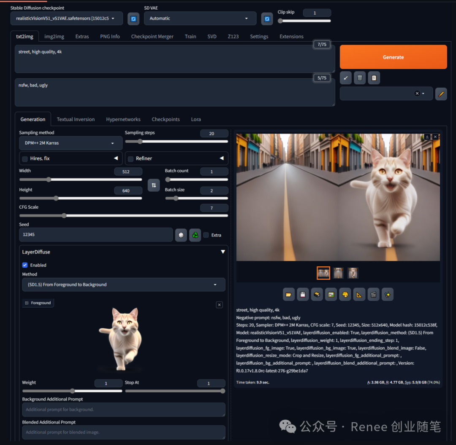Clear the prompt with the trash icon
The height and width of the screenshot is (445, 456).
pyautogui.click(x=360, y=78)
